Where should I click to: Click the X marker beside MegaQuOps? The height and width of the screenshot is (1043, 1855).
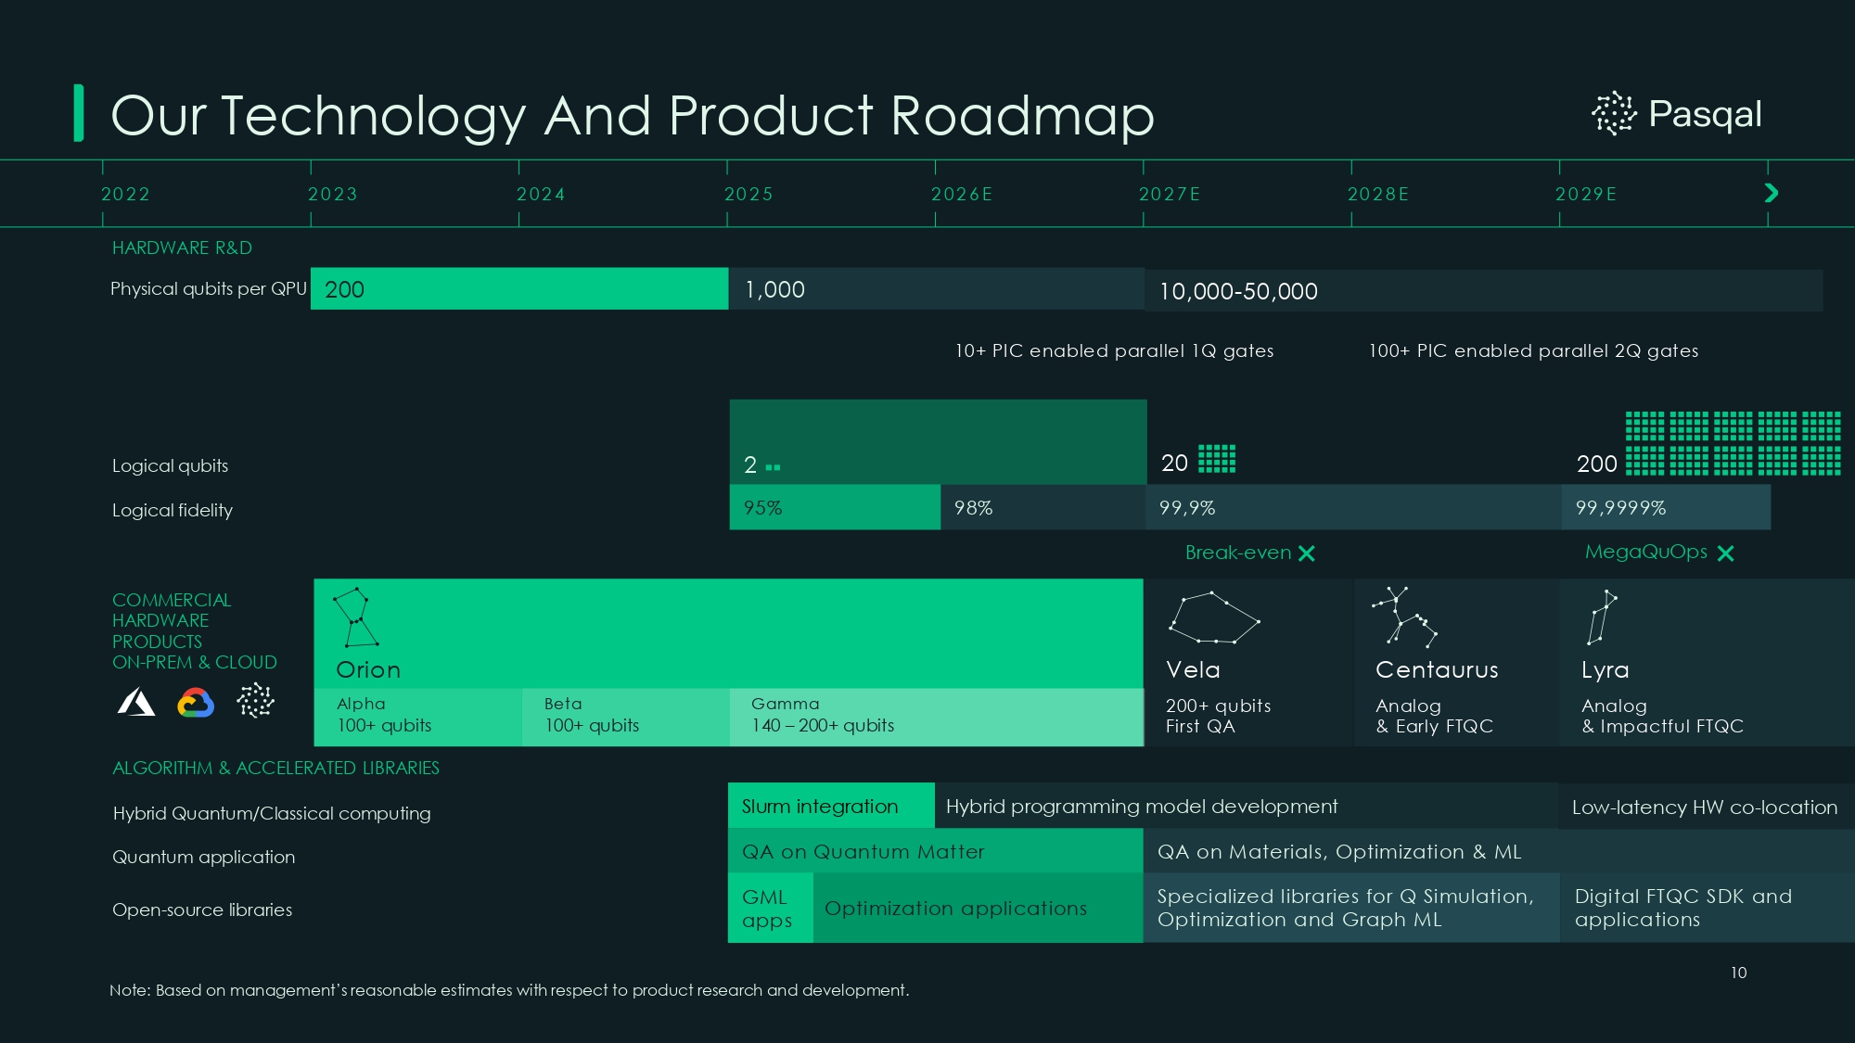pyautogui.click(x=1725, y=553)
